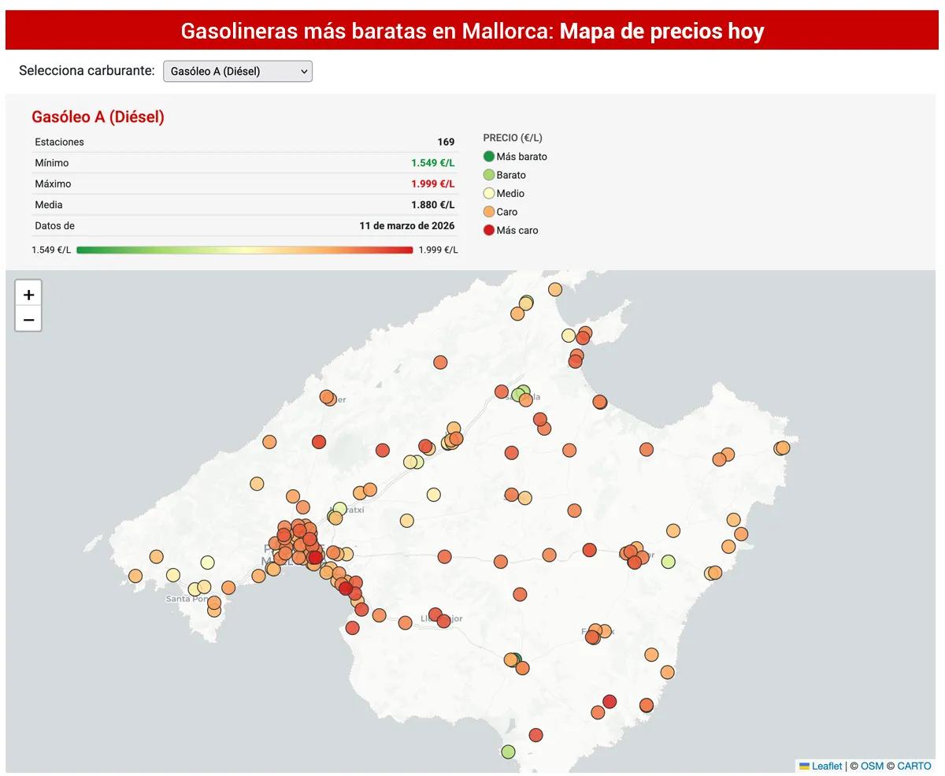Click the 'Más barato' dark green legend dot
945x776 pixels.
pyautogui.click(x=488, y=157)
